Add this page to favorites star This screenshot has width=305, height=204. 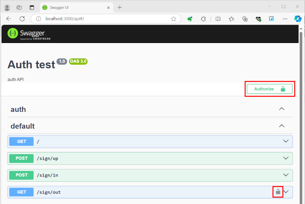pos(173,19)
